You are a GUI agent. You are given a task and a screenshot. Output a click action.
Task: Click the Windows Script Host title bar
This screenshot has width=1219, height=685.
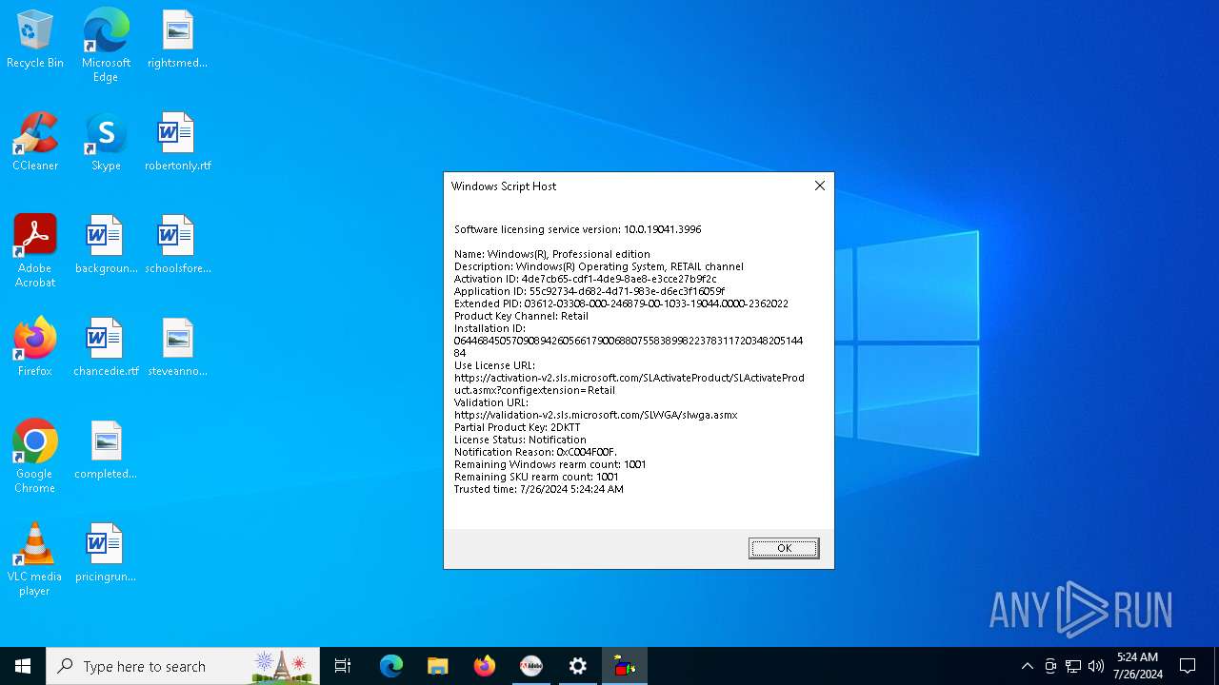(625, 186)
